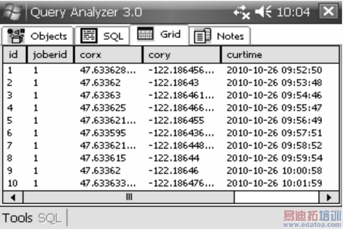Switch to the Objects tab
This screenshot has width=343, height=229.
[37, 36]
